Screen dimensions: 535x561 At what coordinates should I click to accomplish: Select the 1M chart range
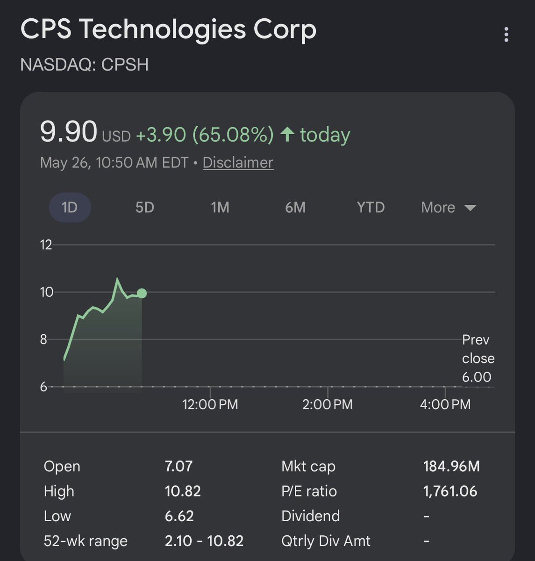click(x=220, y=207)
